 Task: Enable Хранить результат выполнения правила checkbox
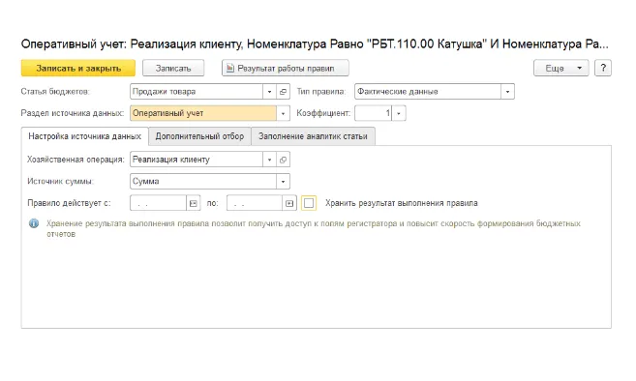(309, 203)
